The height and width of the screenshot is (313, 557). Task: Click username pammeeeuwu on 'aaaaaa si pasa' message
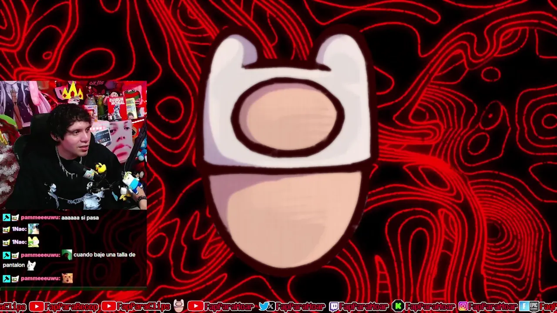click(40, 217)
